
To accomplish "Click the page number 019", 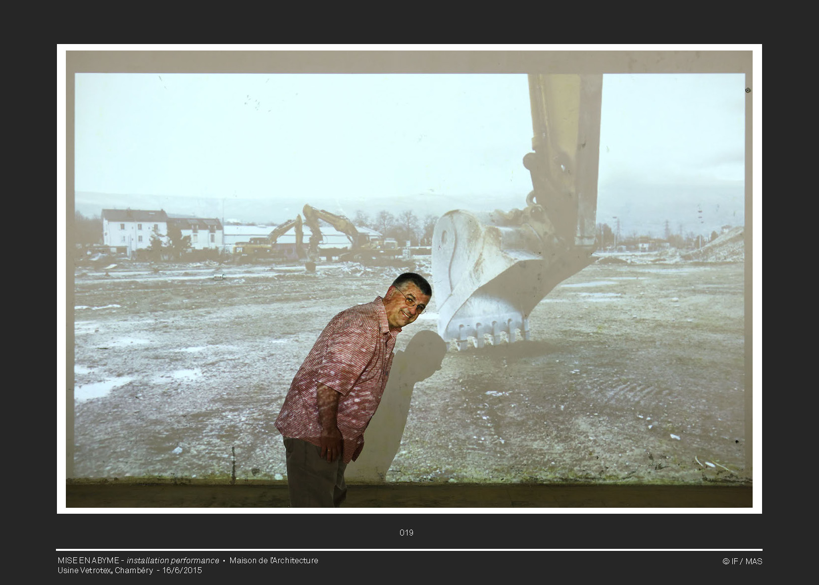I will pos(406,533).
